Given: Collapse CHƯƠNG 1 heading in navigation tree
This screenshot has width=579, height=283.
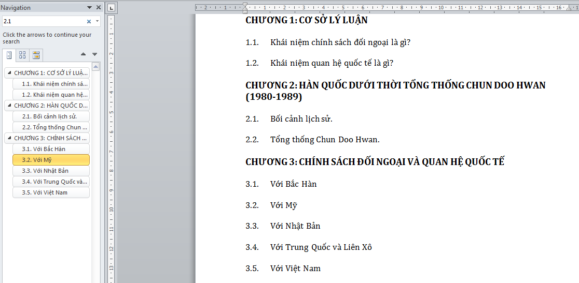Looking at the screenshot, I should coord(10,73).
